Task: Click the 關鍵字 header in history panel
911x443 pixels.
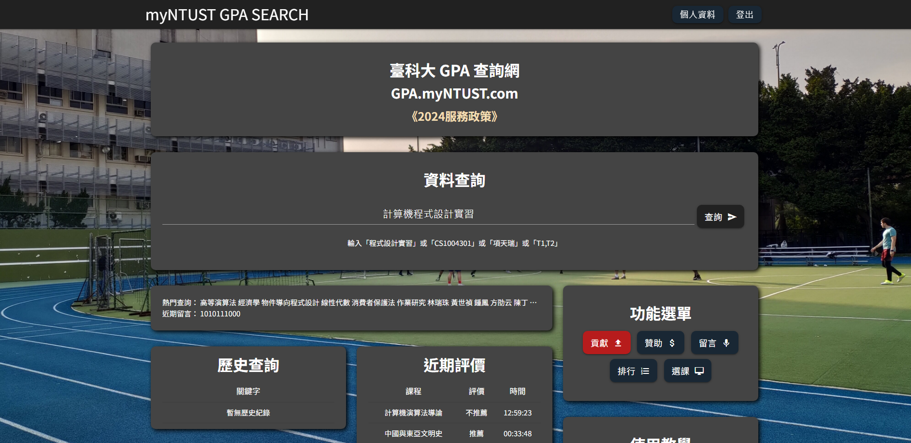Action: (248, 391)
